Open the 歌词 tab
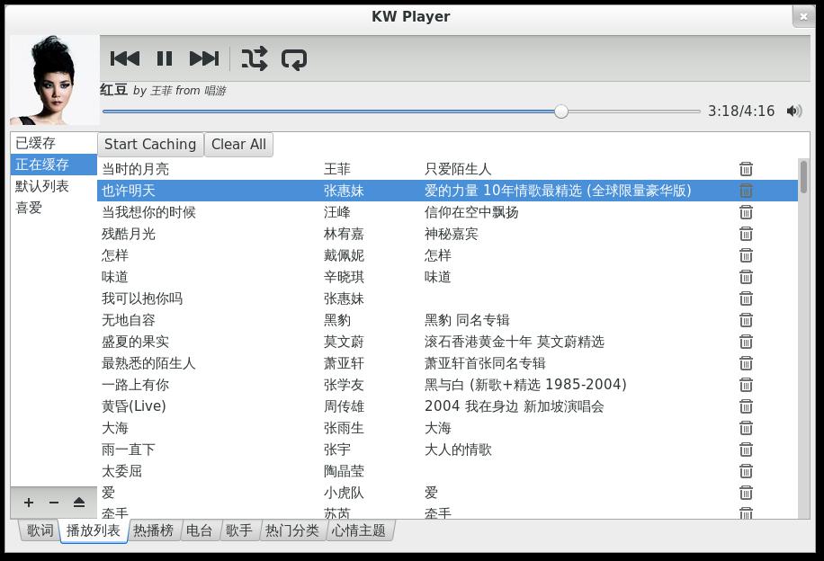824x561 pixels. click(x=40, y=530)
